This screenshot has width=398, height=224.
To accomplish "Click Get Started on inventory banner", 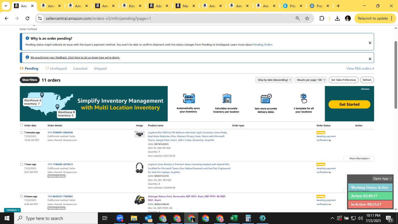I will pos(349,104).
